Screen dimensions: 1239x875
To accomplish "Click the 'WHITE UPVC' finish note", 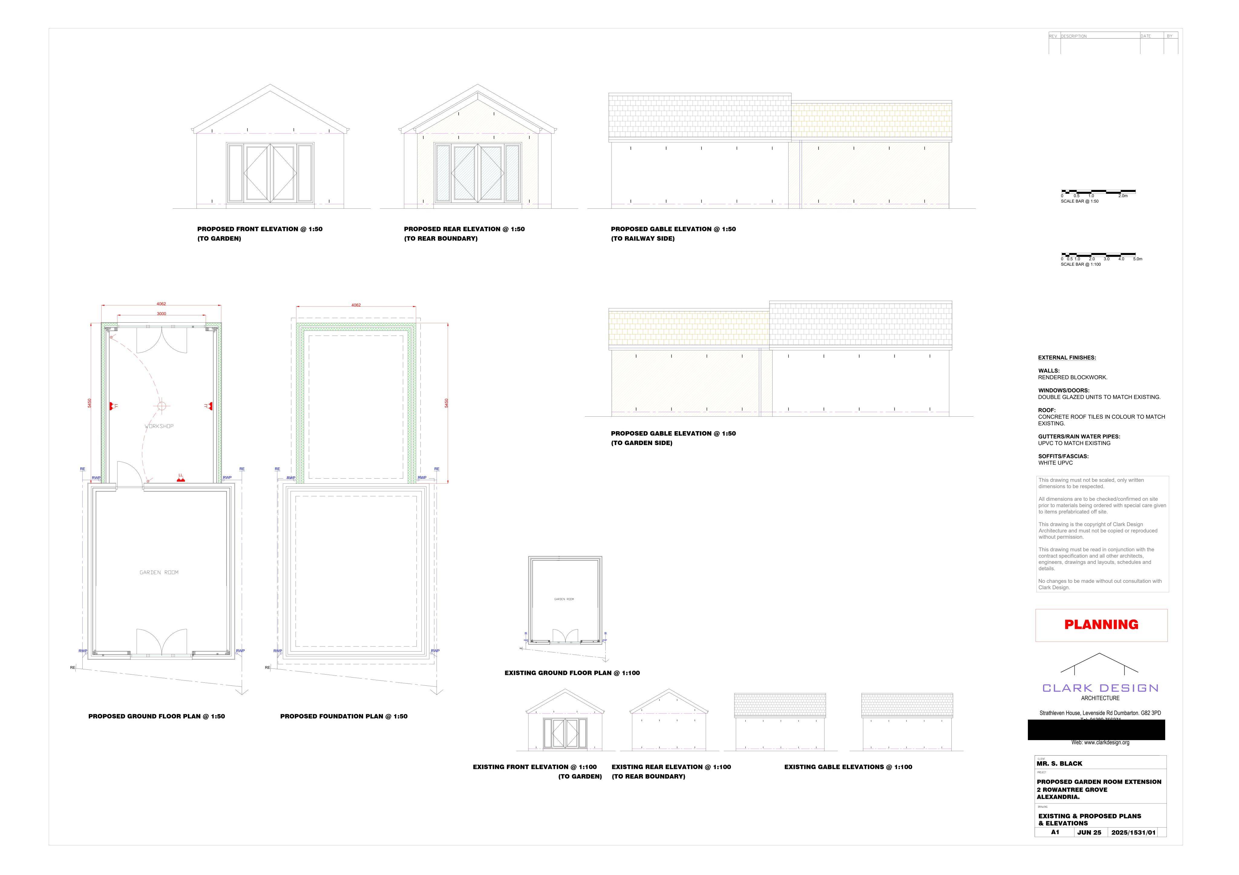I will pyautogui.click(x=1055, y=463).
